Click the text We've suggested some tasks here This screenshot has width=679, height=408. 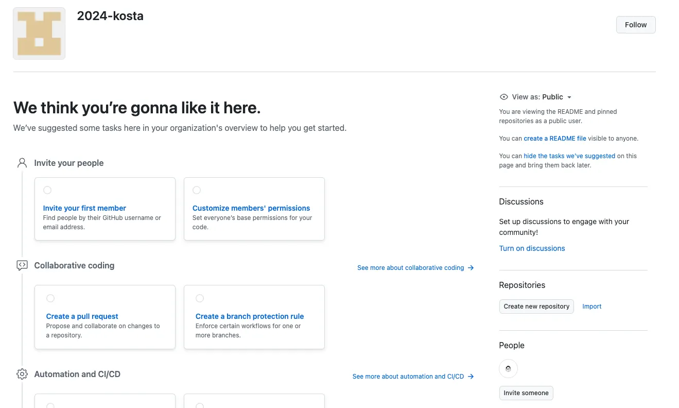tap(180, 128)
